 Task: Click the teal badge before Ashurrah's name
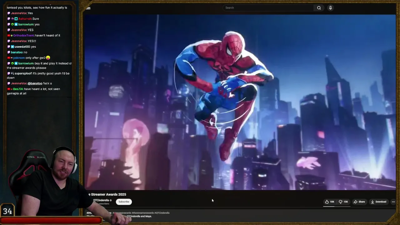coord(16,19)
